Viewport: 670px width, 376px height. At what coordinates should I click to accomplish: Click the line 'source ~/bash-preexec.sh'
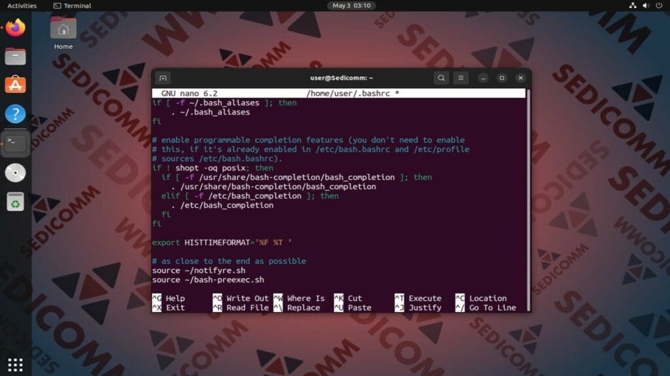[x=208, y=279]
